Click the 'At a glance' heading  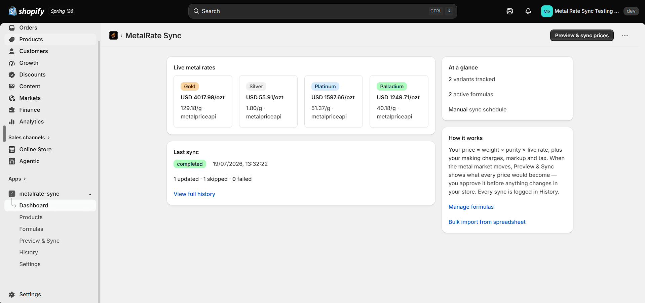pyautogui.click(x=463, y=67)
